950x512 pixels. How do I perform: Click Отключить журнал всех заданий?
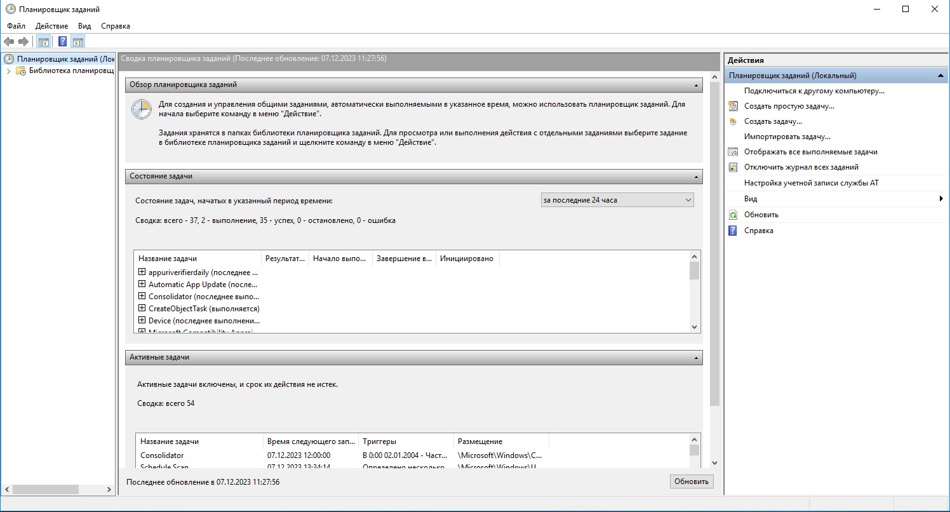(801, 167)
